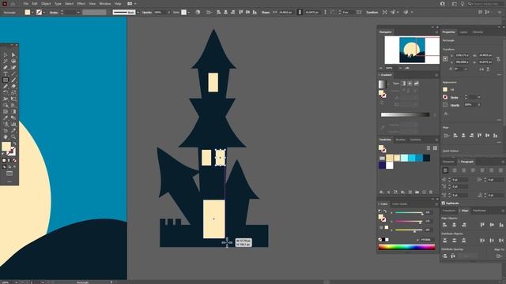The image size is (506, 284).
Task: Select the Eraser tool
Action: pyautogui.click(x=13, y=86)
